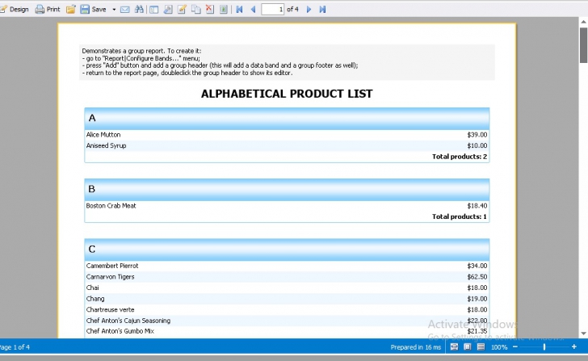Click the $10.00 price
This screenshot has width=588, height=361.
coord(477,146)
